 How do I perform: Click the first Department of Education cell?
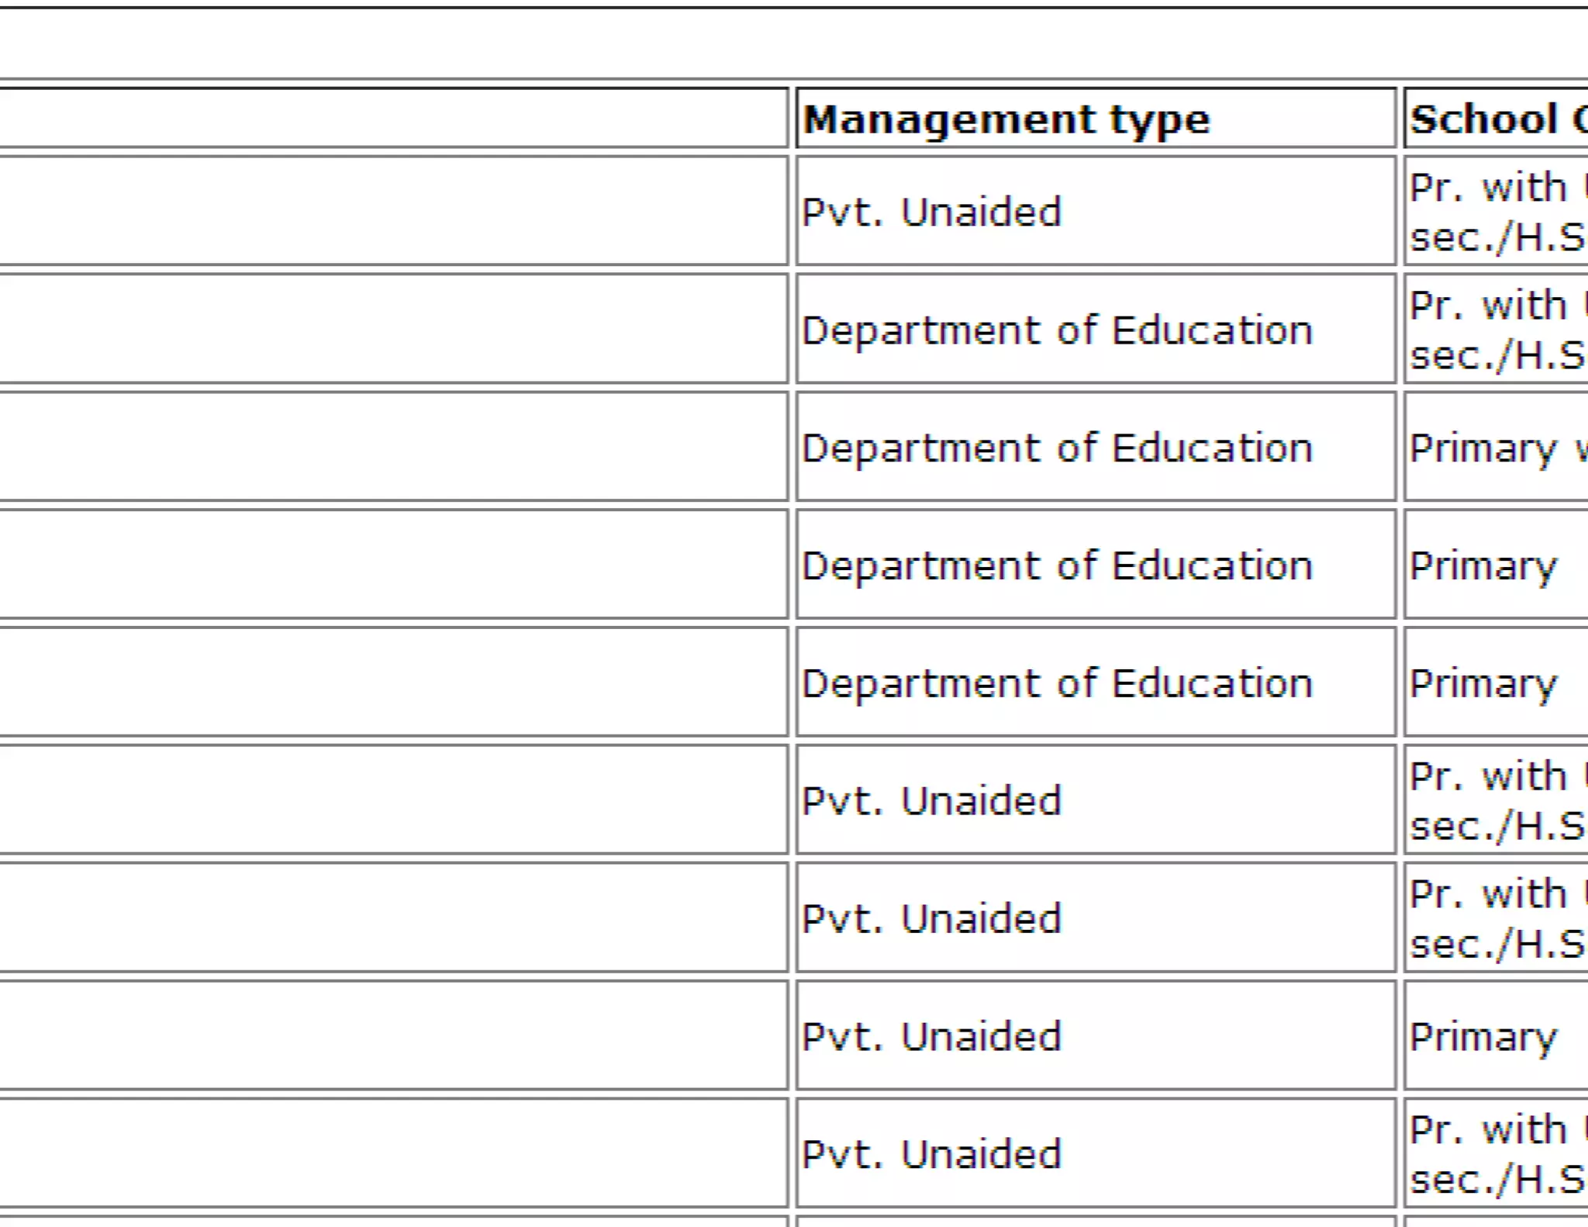pyautogui.click(x=1057, y=330)
